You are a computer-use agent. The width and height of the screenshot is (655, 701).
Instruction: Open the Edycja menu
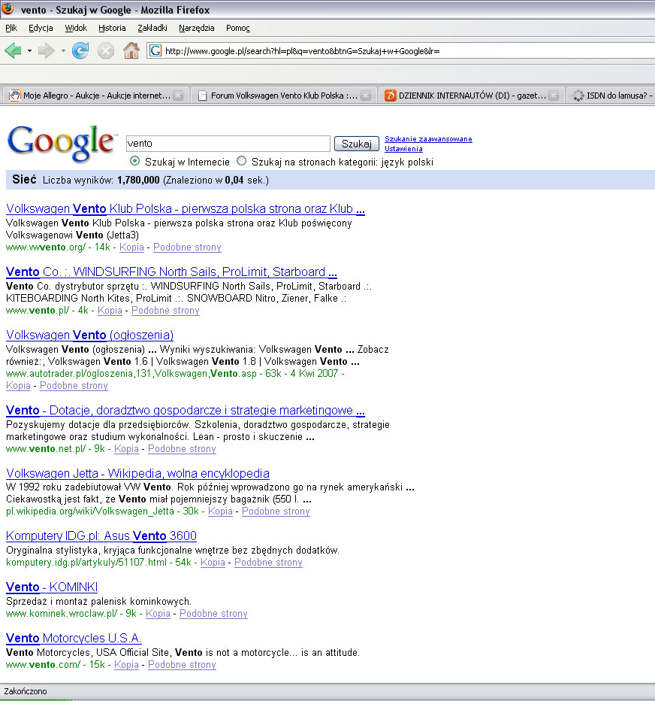41,28
